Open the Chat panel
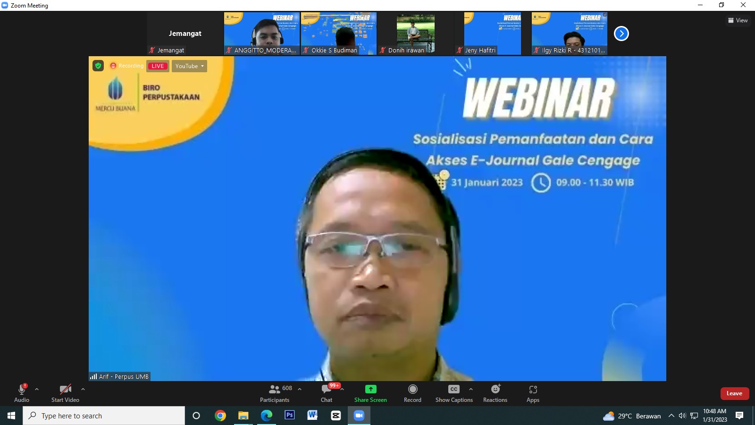The width and height of the screenshot is (755, 425). [327, 393]
